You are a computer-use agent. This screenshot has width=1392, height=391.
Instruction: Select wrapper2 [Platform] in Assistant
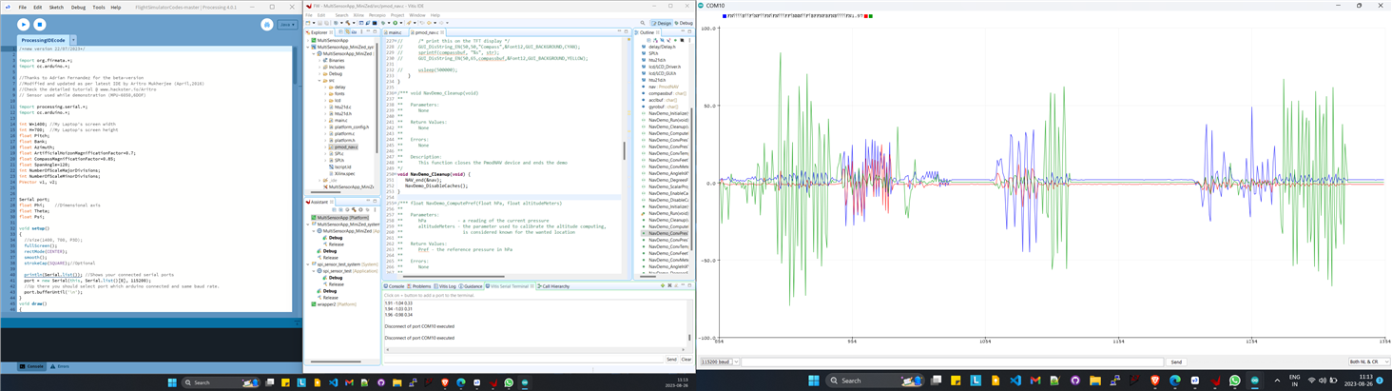point(335,303)
